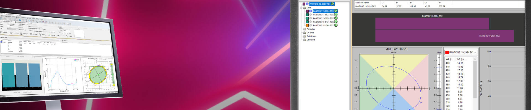
Task: Click the target icon next to PANTONE 16-5431 TCX
Action: click(x=311, y=22)
